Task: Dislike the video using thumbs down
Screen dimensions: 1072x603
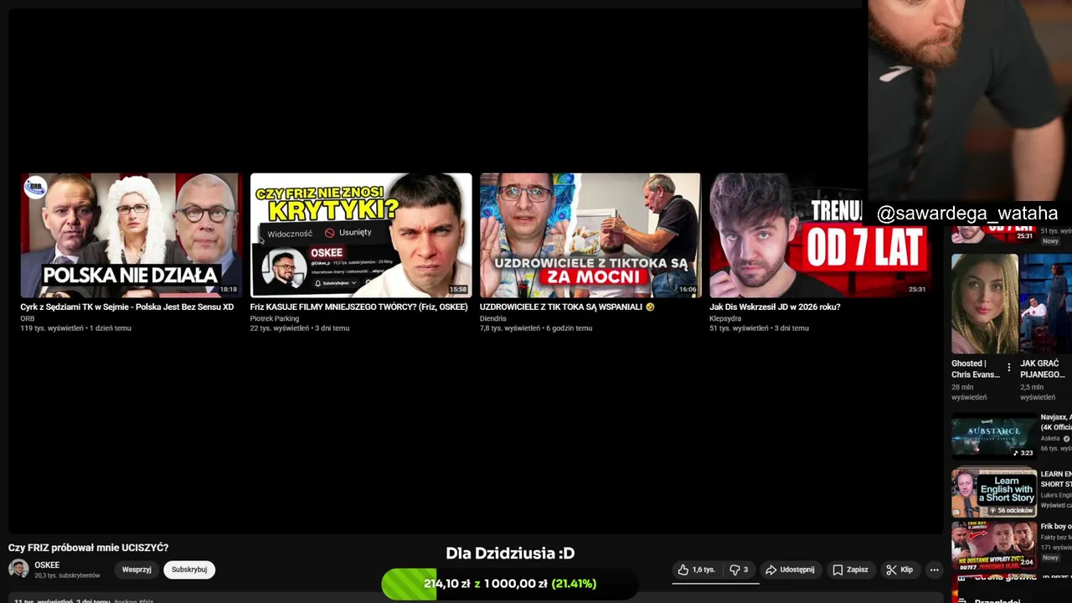Action: coord(739,569)
